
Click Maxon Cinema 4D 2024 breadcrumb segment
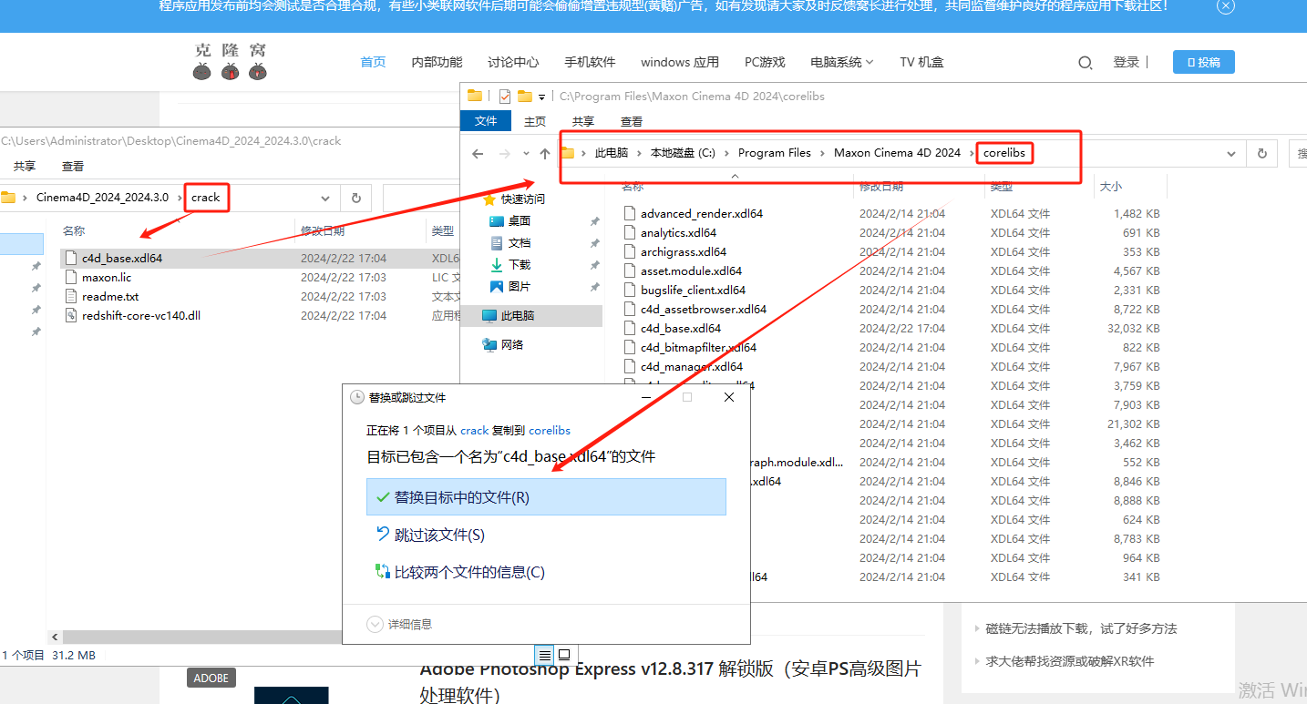(897, 153)
